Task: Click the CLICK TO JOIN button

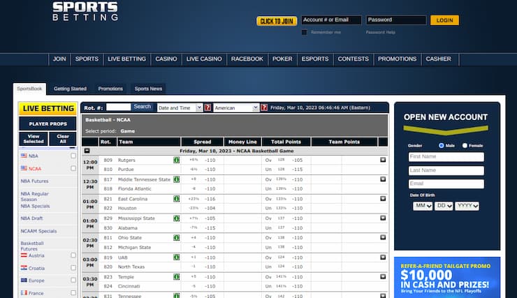Action: pos(277,21)
